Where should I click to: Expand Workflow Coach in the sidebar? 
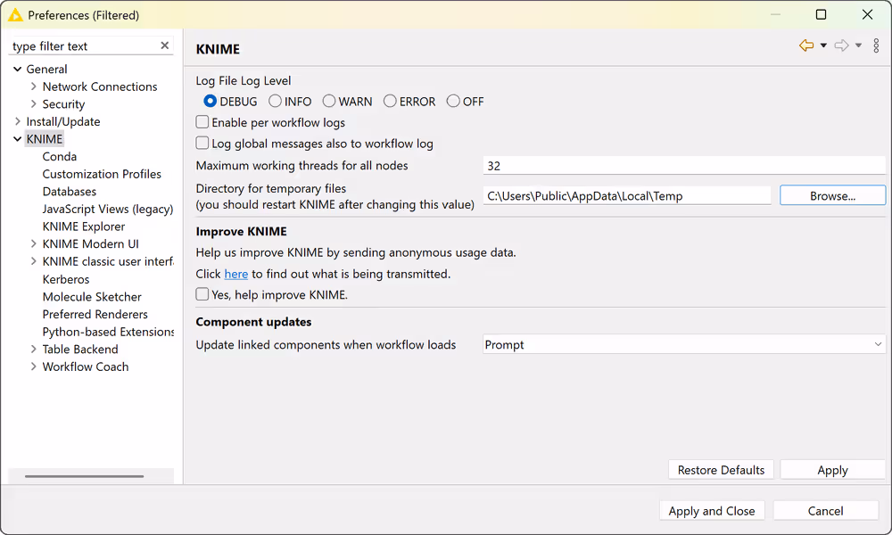click(x=32, y=366)
